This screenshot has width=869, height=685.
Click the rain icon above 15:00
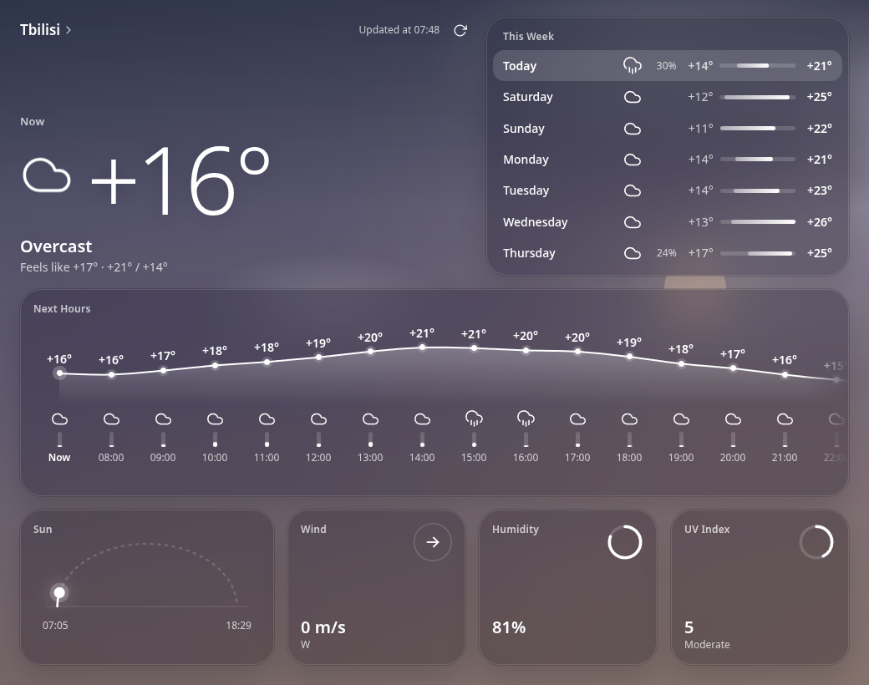(x=474, y=419)
